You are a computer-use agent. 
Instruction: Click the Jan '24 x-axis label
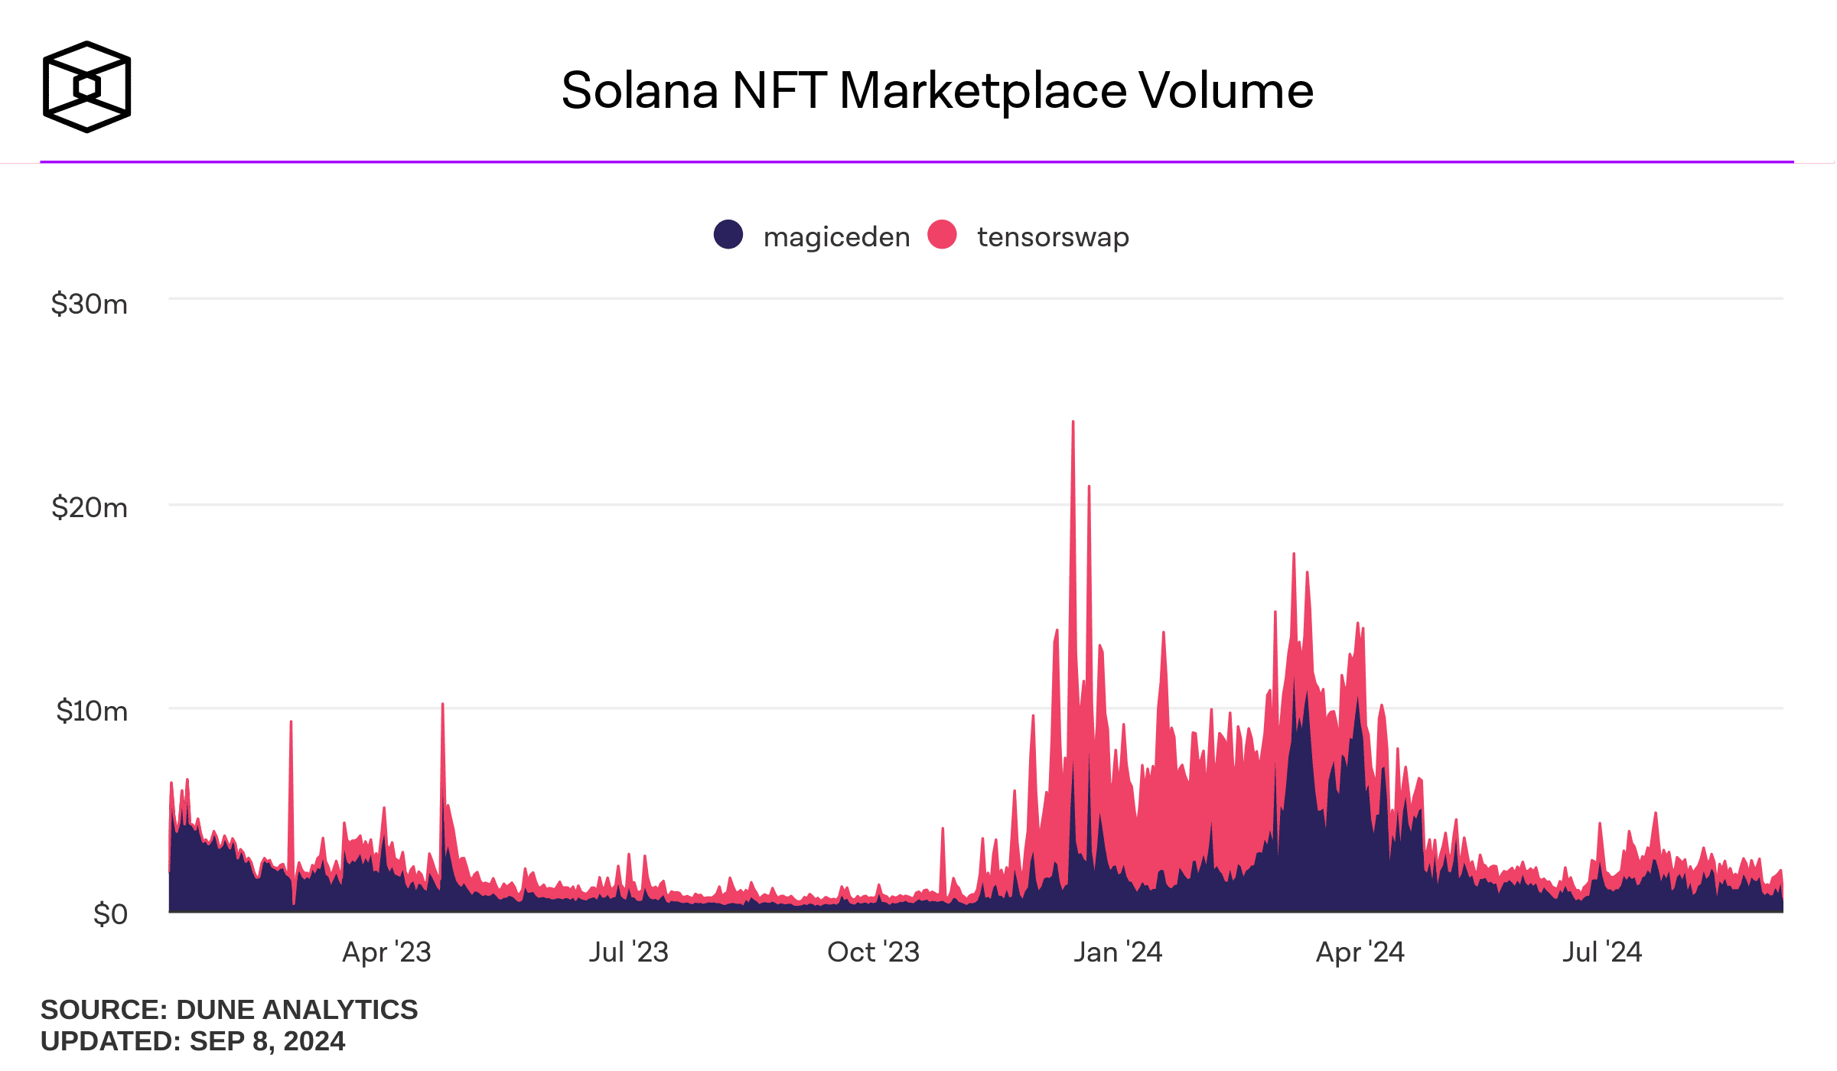1117,952
